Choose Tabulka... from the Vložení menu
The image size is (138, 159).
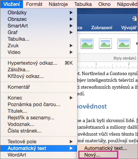(39, 39)
